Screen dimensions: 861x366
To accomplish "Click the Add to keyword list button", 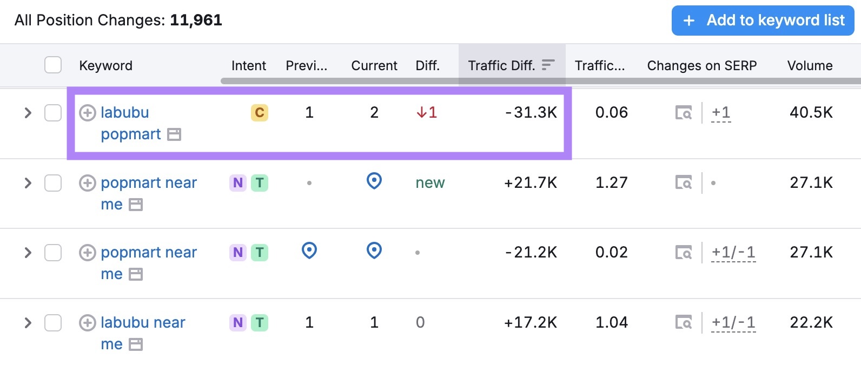I will coord(763,21).
